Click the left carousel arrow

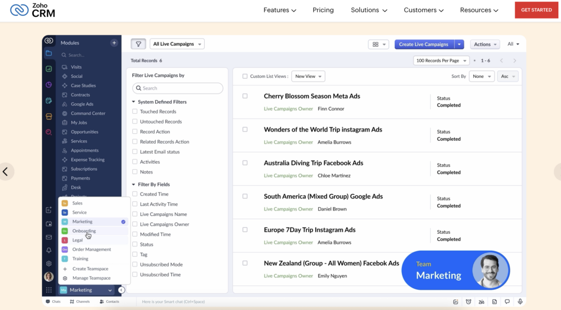(x=6, y=171)
